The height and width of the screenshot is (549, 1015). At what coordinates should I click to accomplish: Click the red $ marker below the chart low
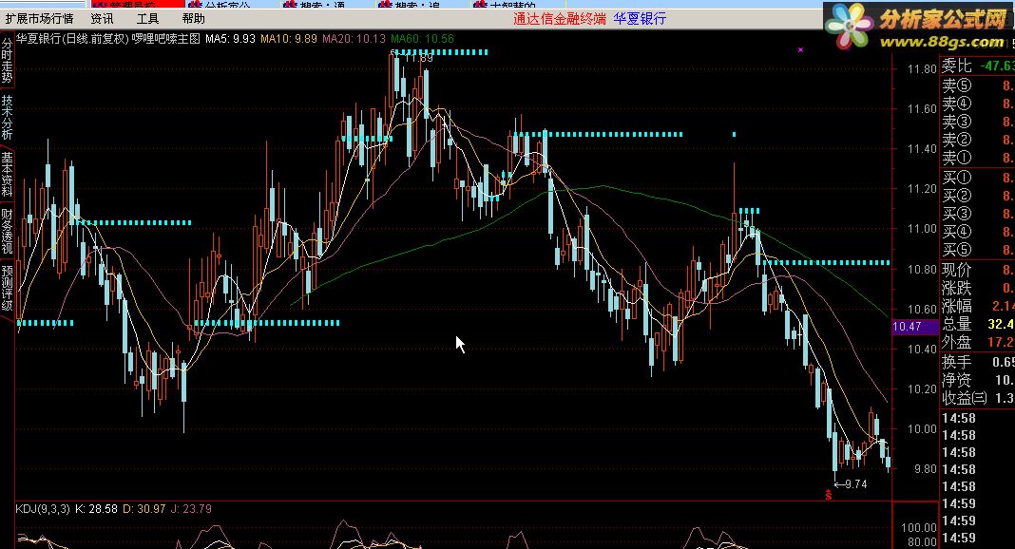pos(829,495)
